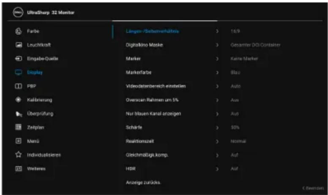Select the Markerfarbe setting
Viewport: 328px width, 195px height.
click(x=139, y=72)
